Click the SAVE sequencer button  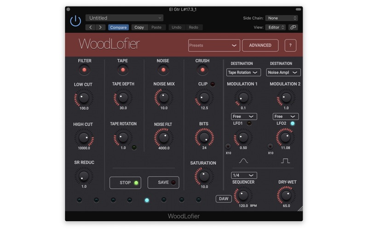(x=163, y=183)
